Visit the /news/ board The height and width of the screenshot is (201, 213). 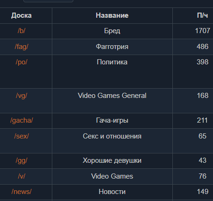[x=21, y=192]
